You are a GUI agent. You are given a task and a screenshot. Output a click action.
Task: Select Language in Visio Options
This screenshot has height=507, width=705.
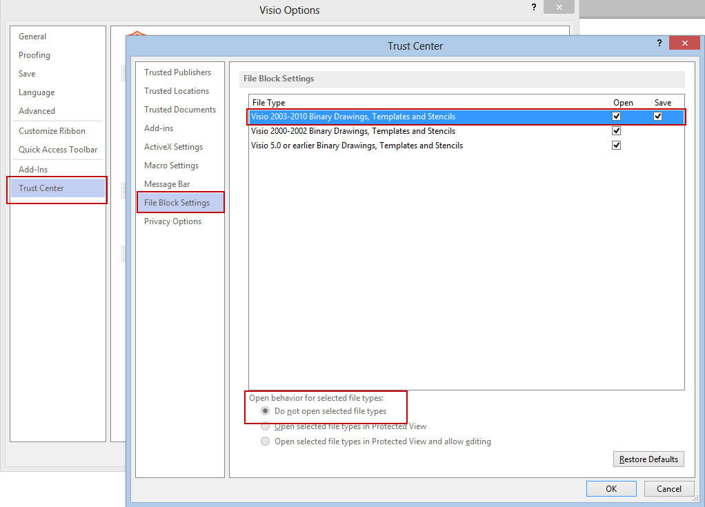[37, 92]
